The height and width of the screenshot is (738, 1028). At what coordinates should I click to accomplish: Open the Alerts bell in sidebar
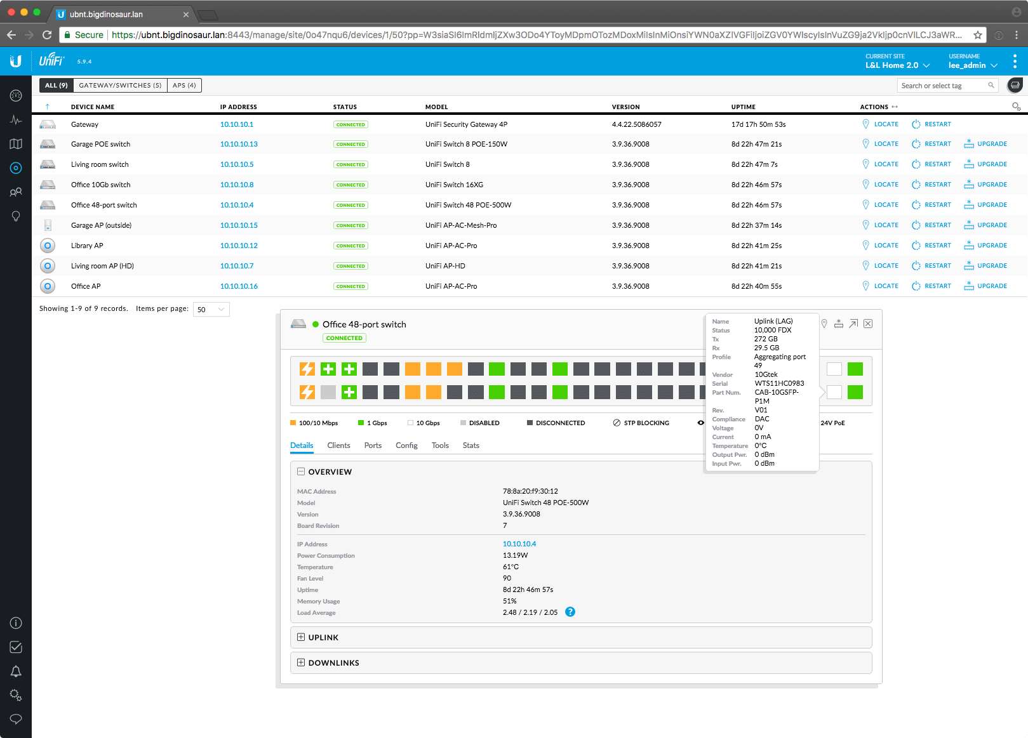[16, 671]
